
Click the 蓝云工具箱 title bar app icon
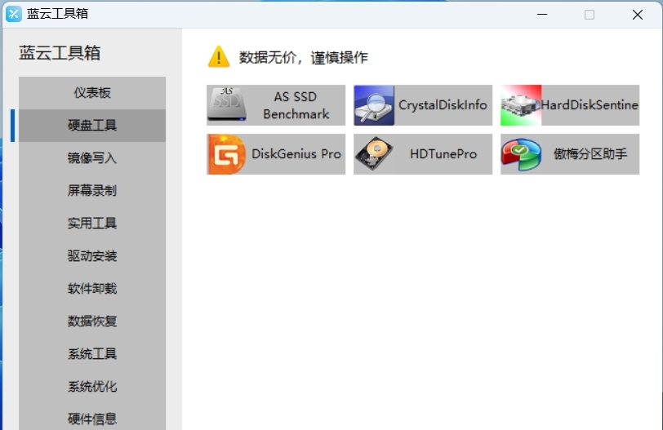point(14,14)
